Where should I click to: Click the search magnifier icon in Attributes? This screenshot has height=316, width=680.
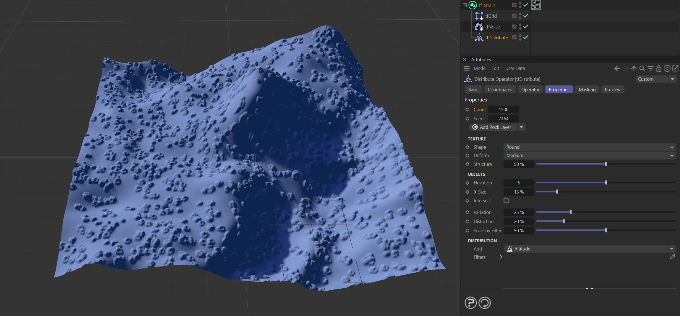(x=642, y=69)
